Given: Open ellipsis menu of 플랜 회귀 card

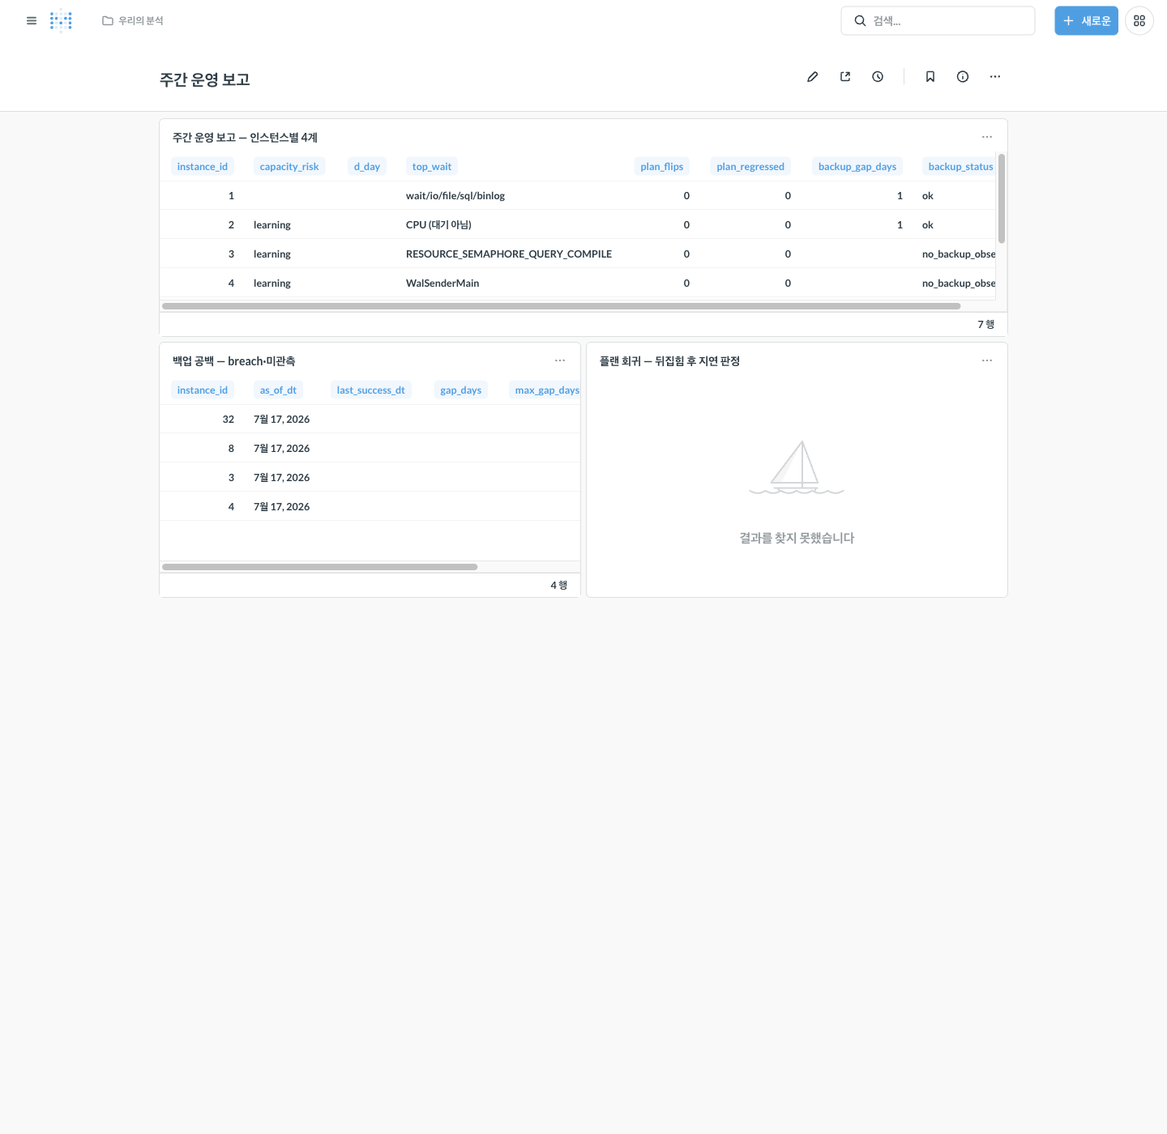Looking at the screenshot, I should (987, 360).
